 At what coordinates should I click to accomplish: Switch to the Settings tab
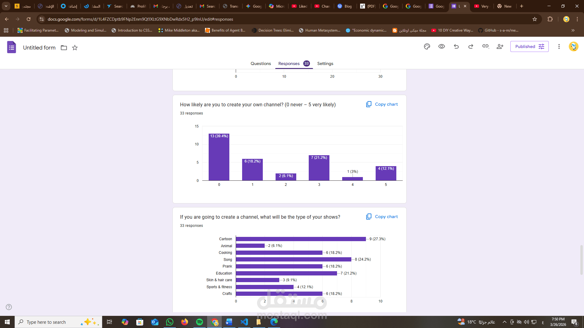coord(325,63)
